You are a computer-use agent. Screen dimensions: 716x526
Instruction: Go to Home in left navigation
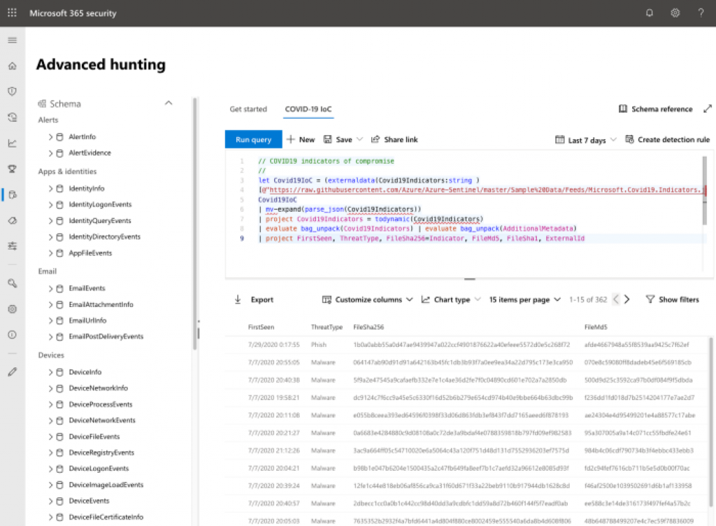13,66
